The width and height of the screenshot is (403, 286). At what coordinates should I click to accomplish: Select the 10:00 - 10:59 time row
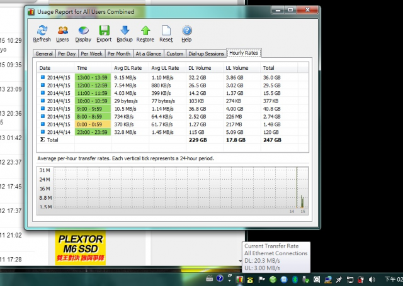(93, 101)
